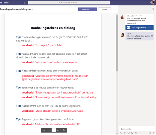Attach a file with the paperclip icon

coord(125,133)
